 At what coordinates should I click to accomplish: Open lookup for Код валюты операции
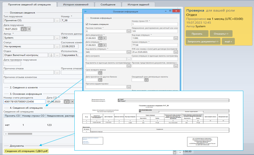click(129, 52)
